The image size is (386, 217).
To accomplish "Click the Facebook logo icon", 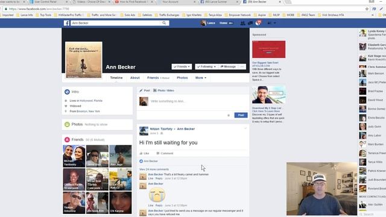I will [66, 23].
